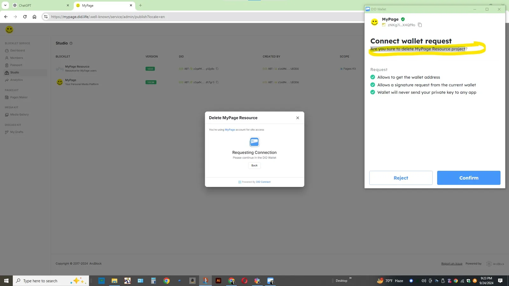
Task: Click the Type here to search box
Action: 51,281
